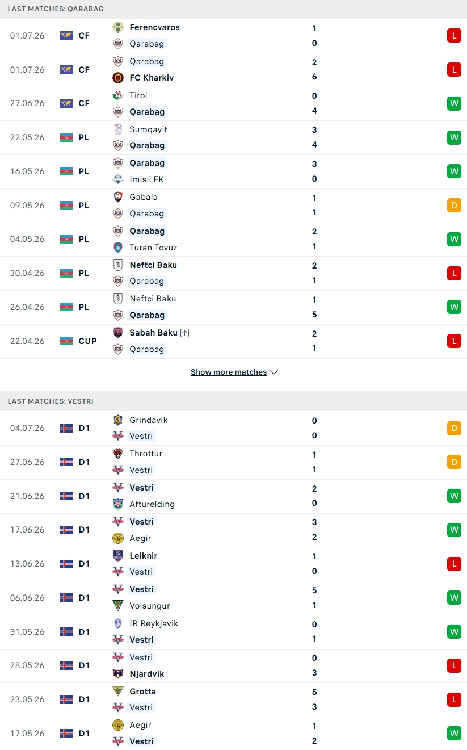Click the loss badge for Ferencvaros match

[454, 36]
